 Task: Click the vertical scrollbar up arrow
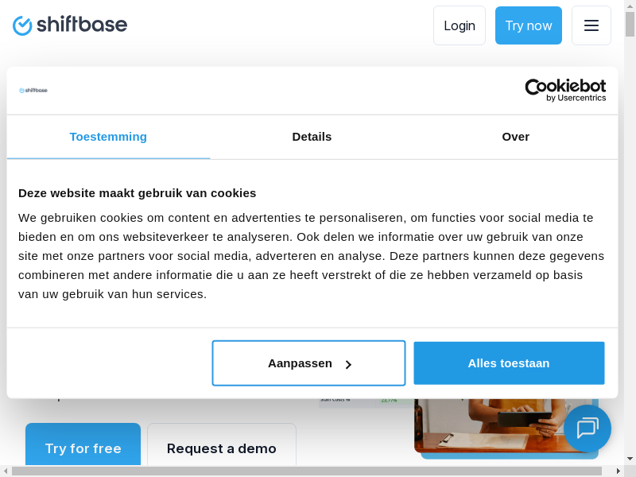pyautogui.click(x=630, y=6)
